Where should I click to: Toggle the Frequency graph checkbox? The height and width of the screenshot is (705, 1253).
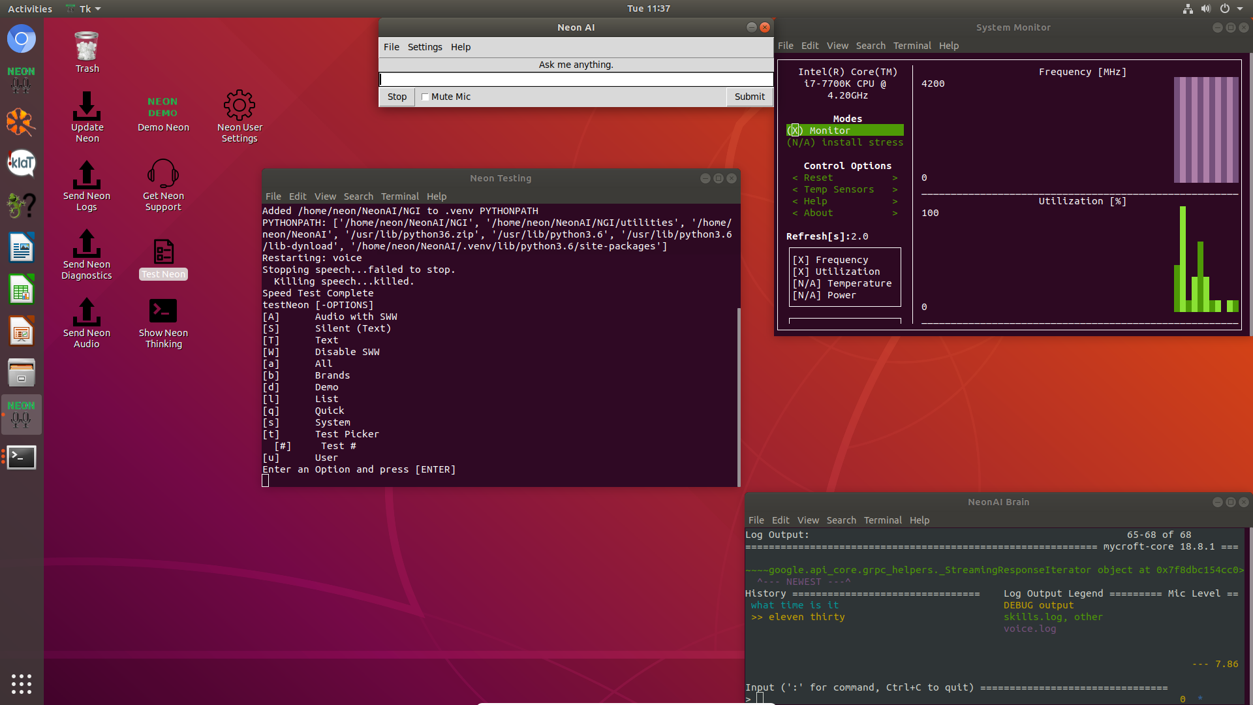[x=830, y=260]
